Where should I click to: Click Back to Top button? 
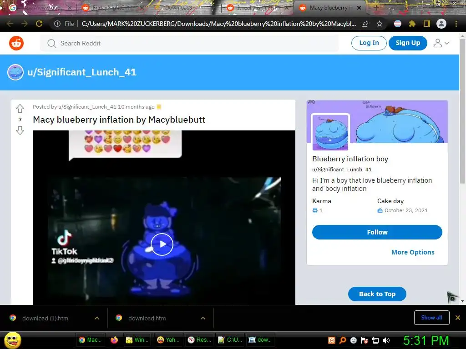(377, 294)
